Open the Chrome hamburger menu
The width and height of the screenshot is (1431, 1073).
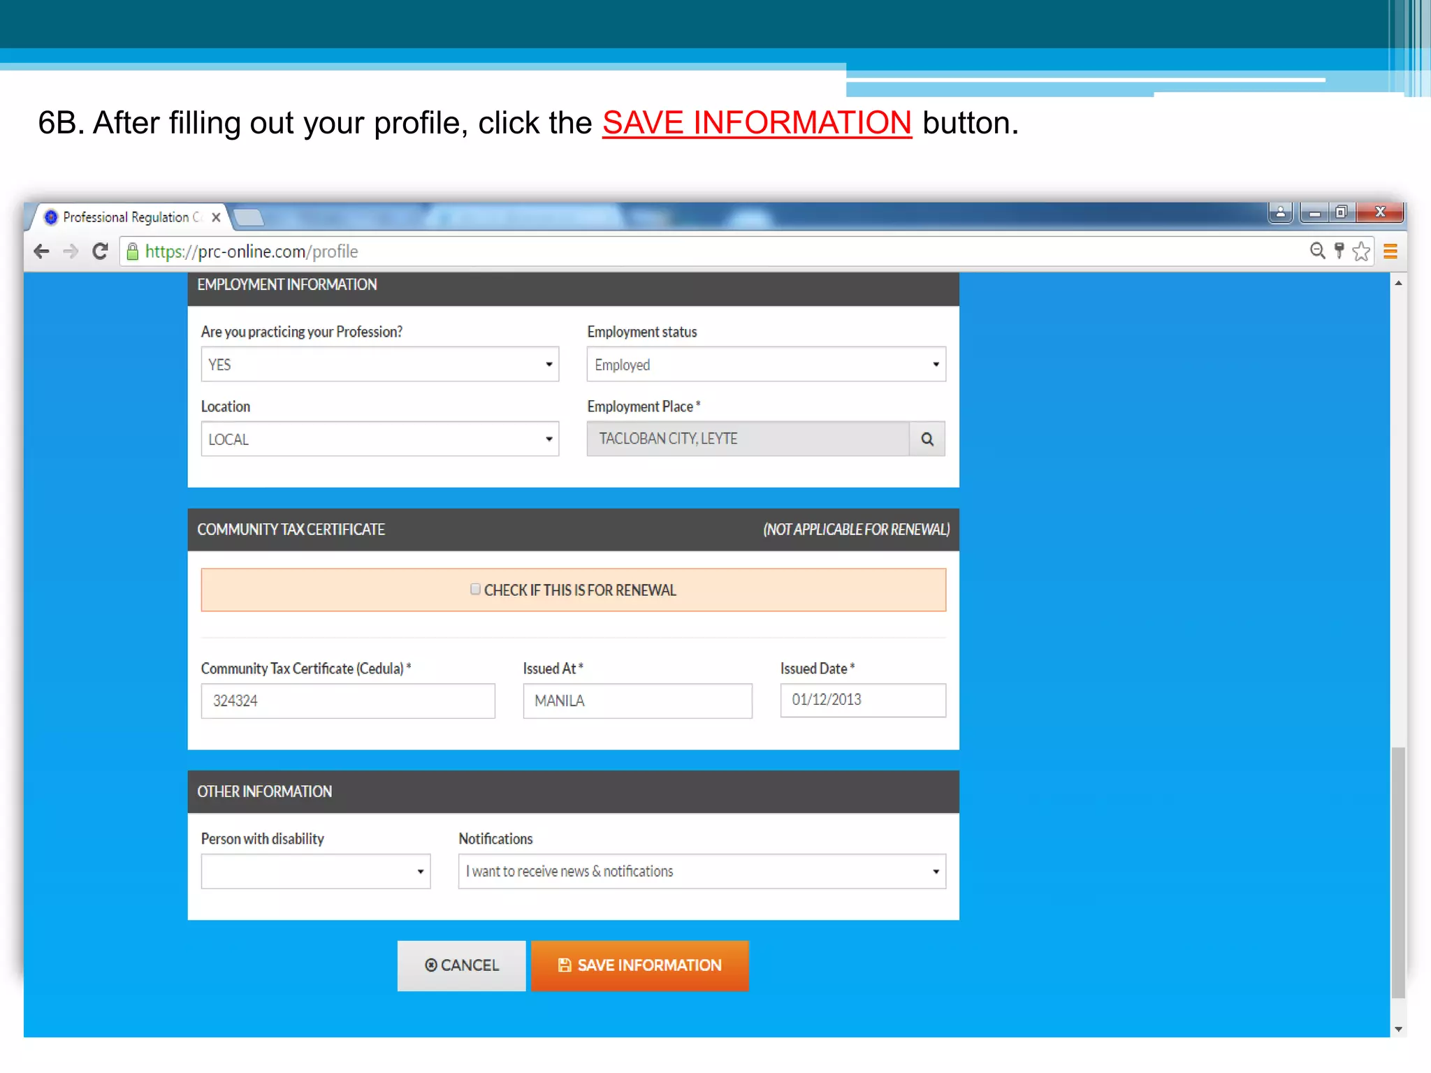tap(1390, 251)
